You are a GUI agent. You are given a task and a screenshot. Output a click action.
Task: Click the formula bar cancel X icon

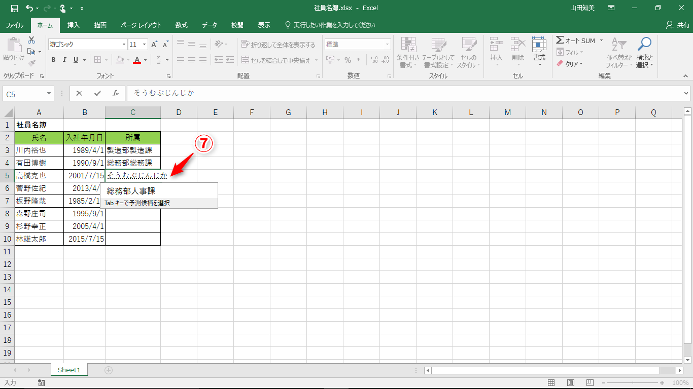(79, 93)
